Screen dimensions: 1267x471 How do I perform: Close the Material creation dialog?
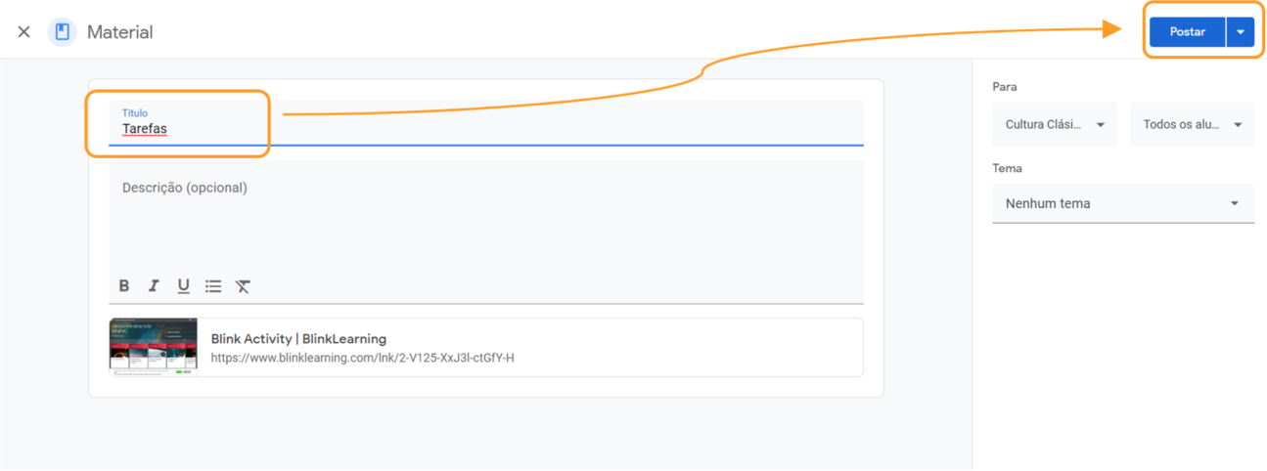pyautogui.click(x=24, y=32)
